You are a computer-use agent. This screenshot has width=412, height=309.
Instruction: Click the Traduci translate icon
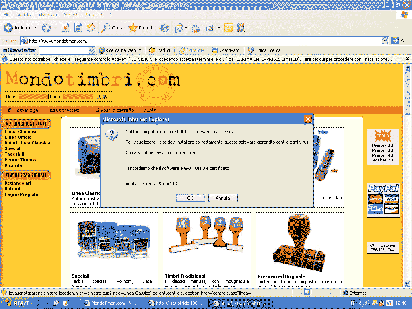pos(152,50)
